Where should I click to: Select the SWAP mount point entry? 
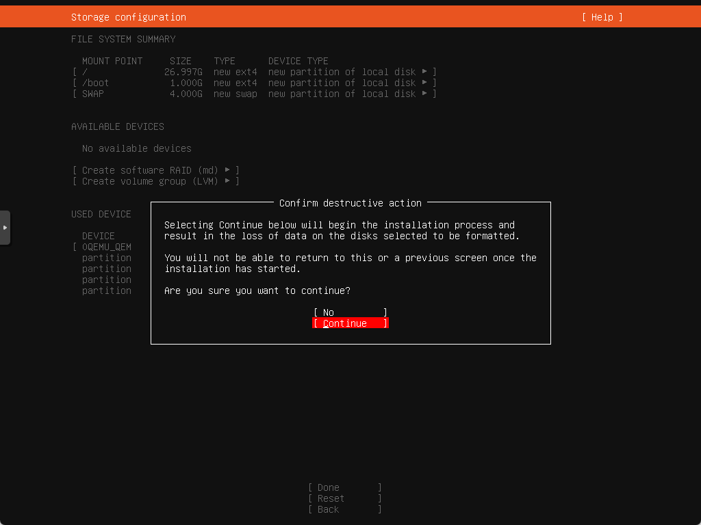[93, 94]
